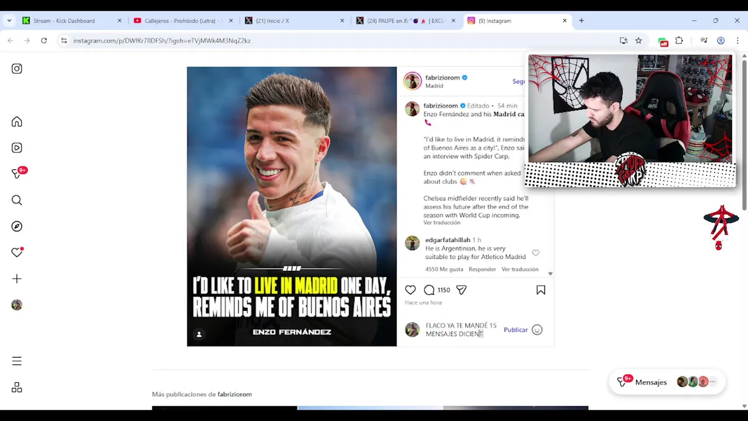Open Notifications heart icon in sidebar
Screen dimensions: 748x421
[16, 253]
